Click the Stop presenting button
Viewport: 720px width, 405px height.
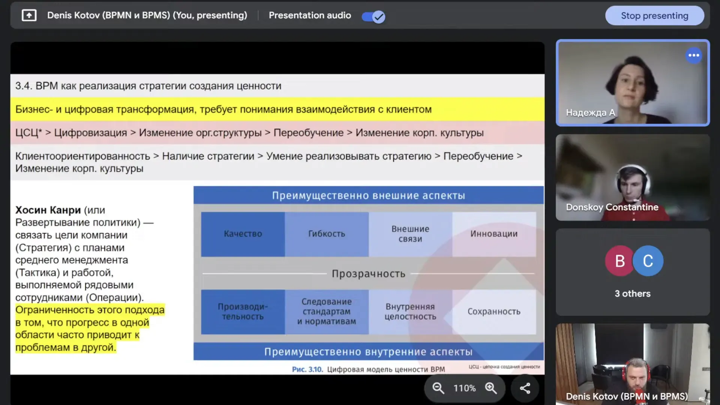point(654,16)
